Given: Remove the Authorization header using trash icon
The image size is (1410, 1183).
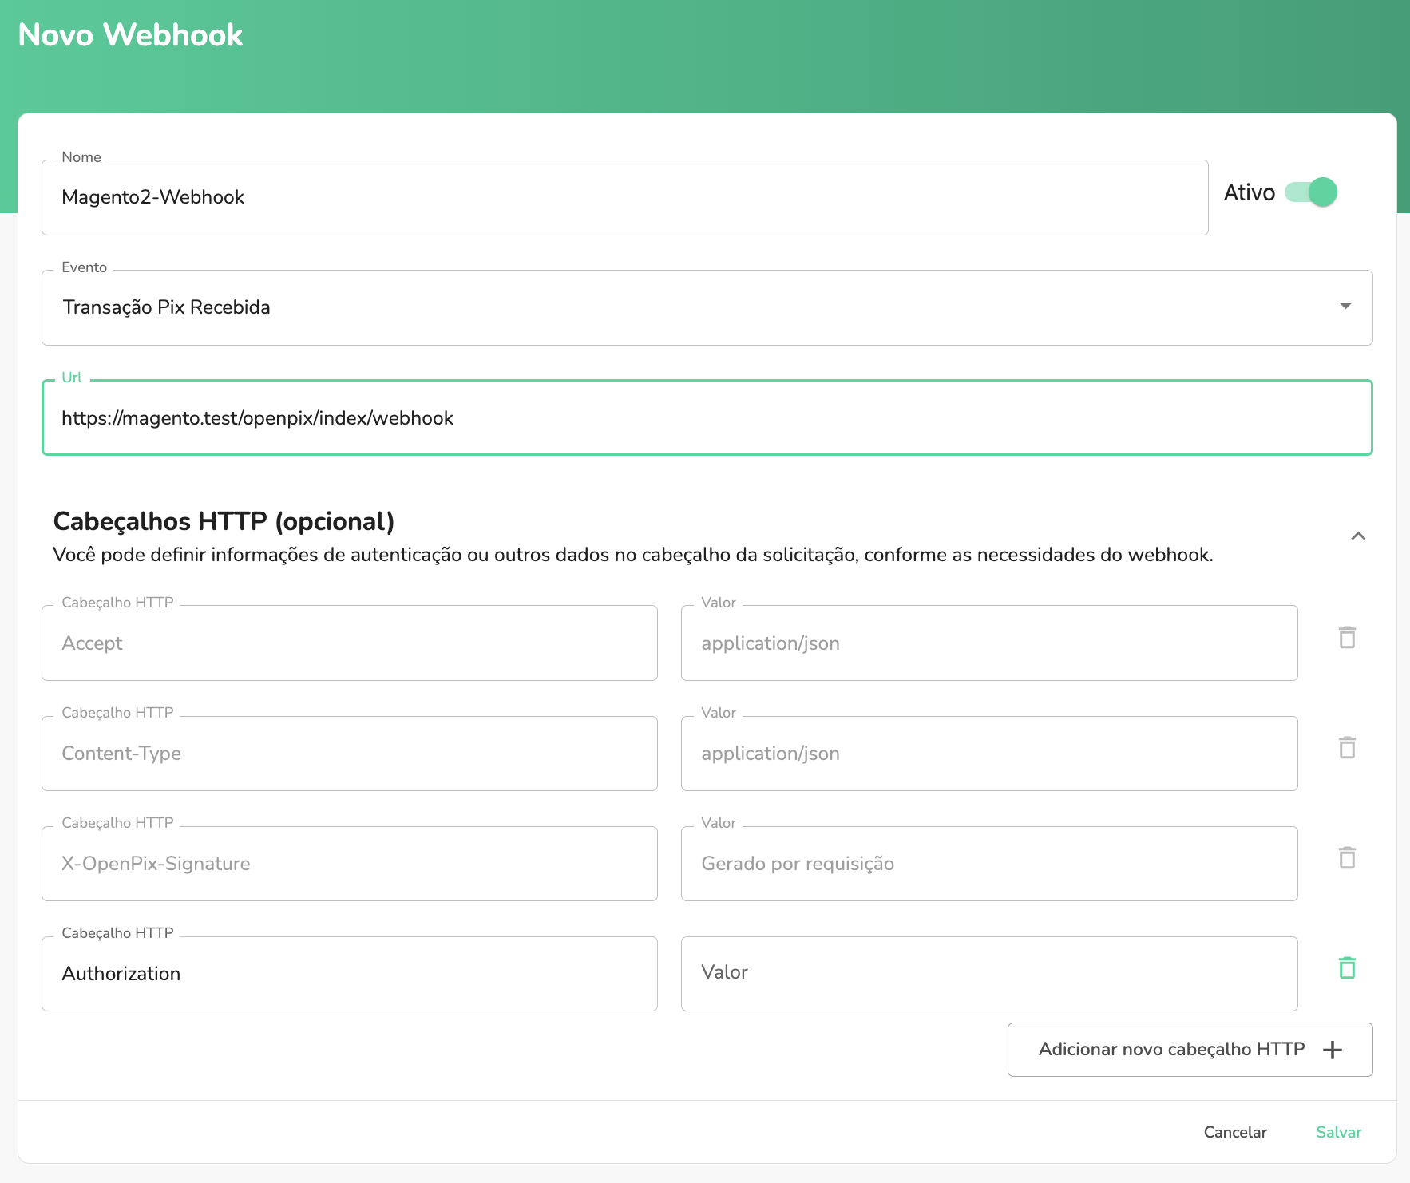Looking at the screenshot, I should pyautogui.click(x=1348, y=968).
